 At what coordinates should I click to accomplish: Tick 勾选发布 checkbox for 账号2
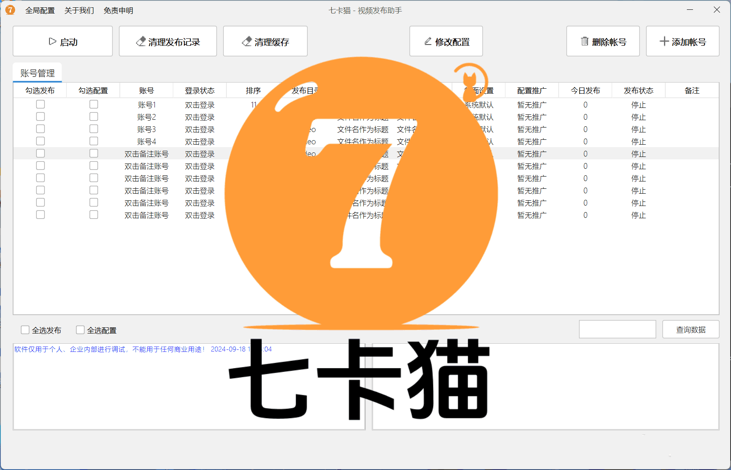point(40,117)
